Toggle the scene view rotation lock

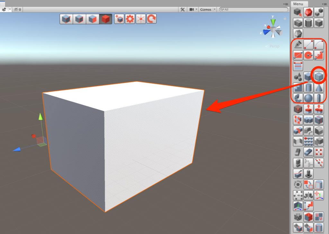point(285,19)
